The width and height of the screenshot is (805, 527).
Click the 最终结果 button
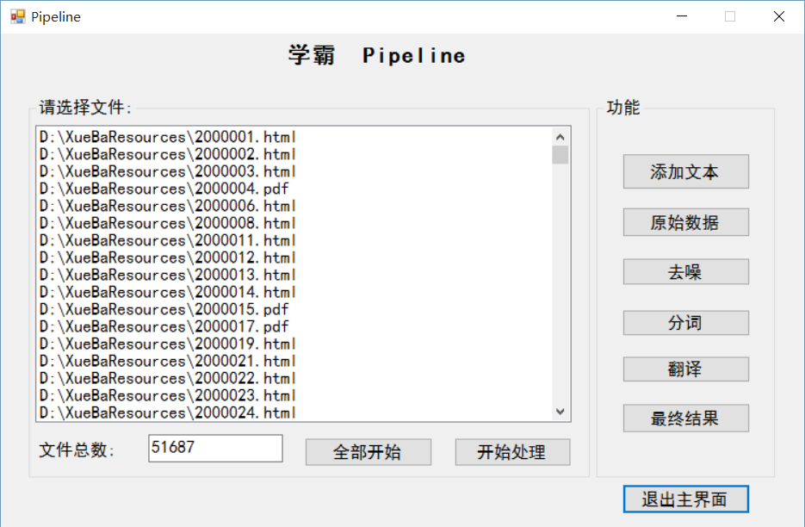click(686, 418)
